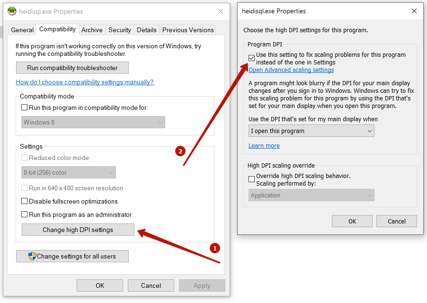427x303 pixels.
Task: Click the HeidiSQL icon in the title bar
Action: [12, 11]
